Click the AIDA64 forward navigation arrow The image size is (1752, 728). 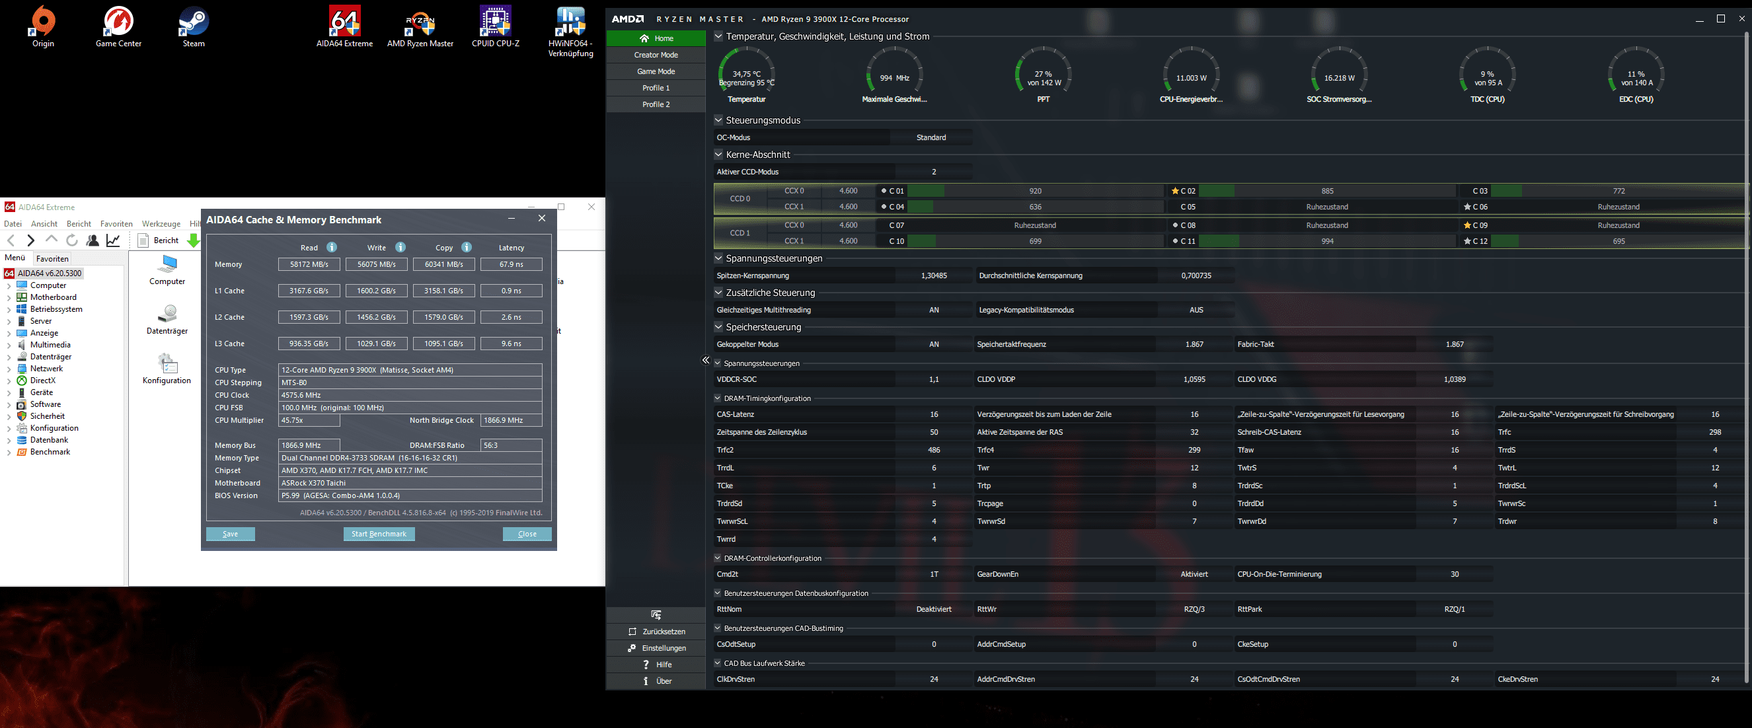[30, 240]
